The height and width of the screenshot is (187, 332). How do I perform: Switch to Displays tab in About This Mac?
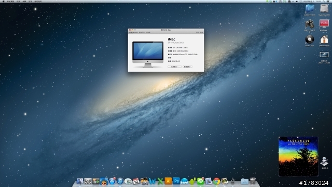[135, 32]
